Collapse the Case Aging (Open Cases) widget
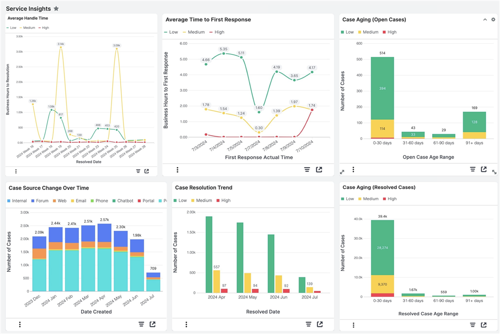This screenshot has width=500, height=334. 485,20
